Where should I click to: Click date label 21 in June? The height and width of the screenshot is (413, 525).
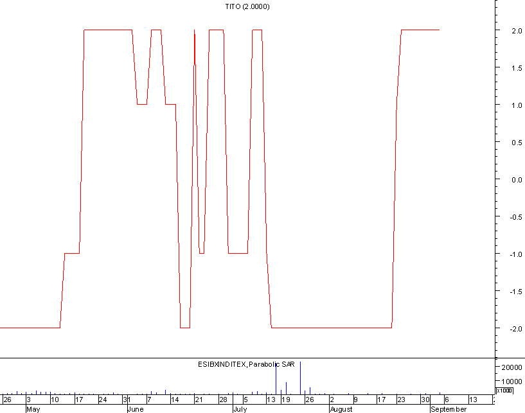pyautogui.click(x=199, y=400)
